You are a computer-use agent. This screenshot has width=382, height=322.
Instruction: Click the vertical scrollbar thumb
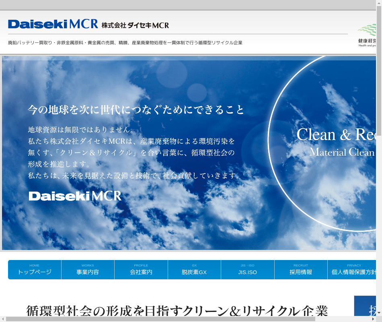[379, 72]
